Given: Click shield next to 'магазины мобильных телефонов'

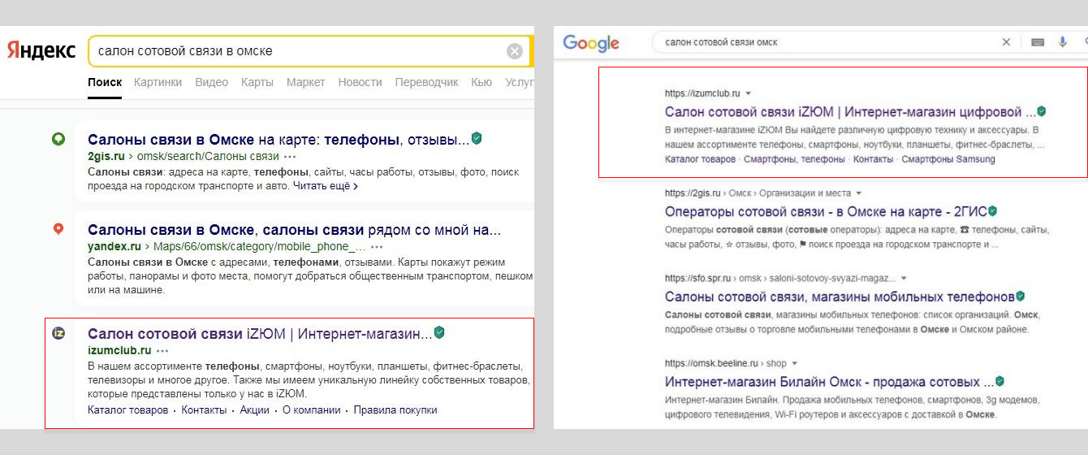Looking at the screenshot, I should tap(1020, 297).
